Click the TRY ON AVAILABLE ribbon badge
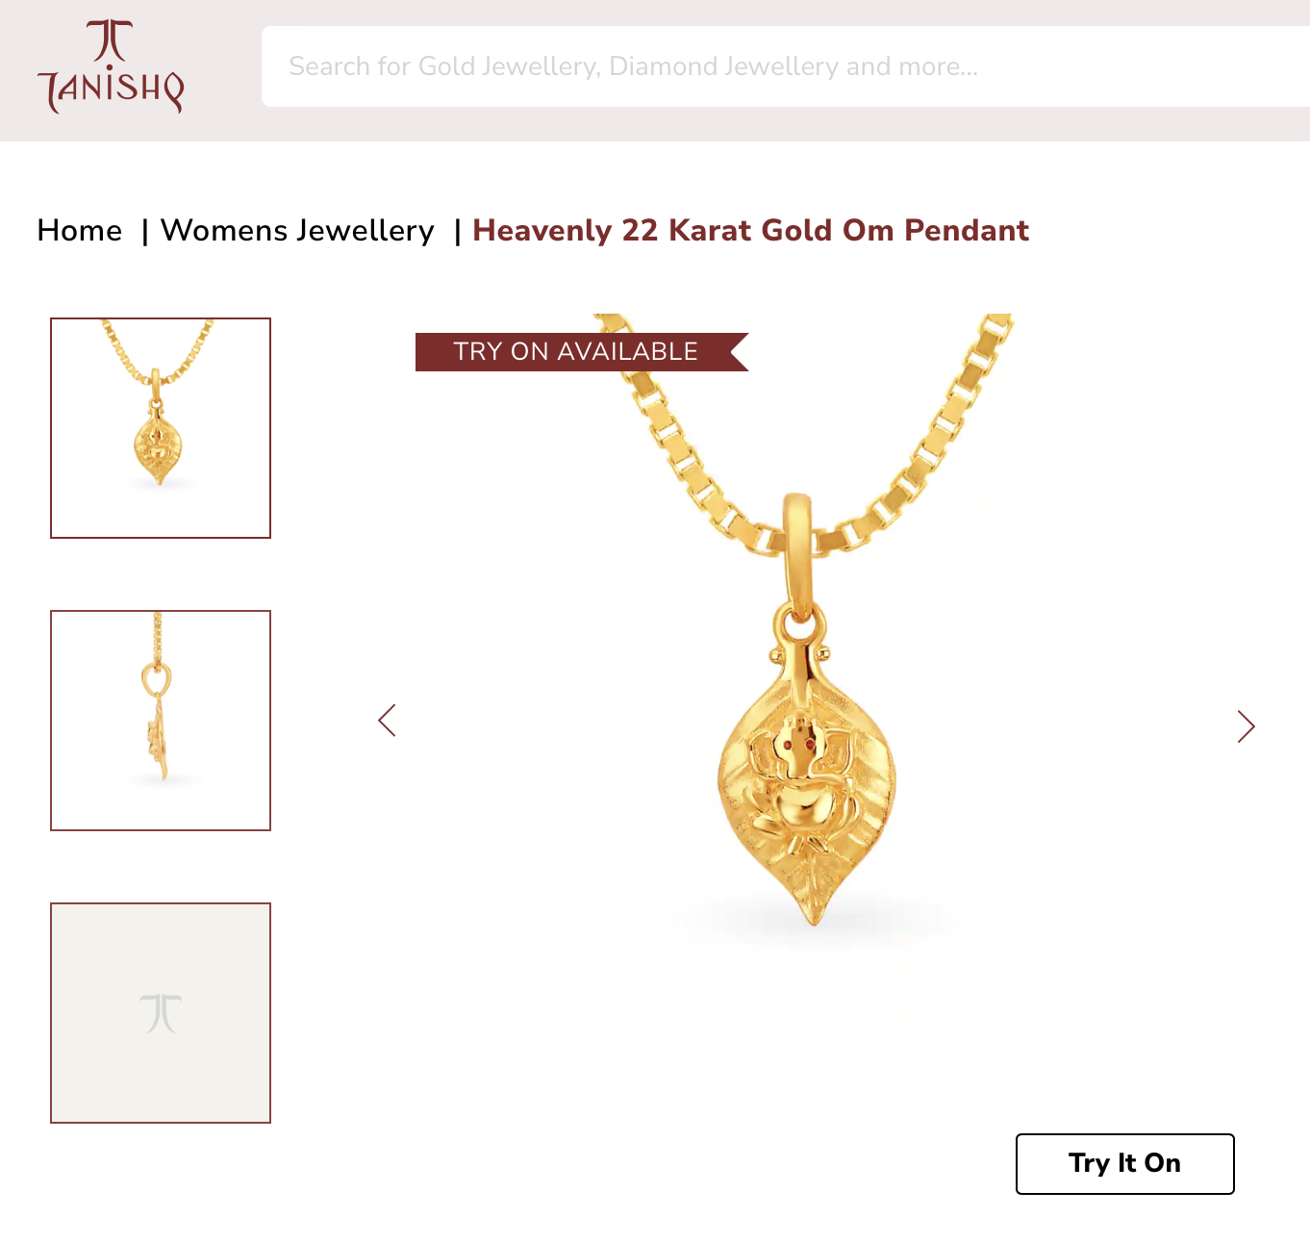Image resolution: width=1310 pixels, height=1243 pixels. coord(581,352)
